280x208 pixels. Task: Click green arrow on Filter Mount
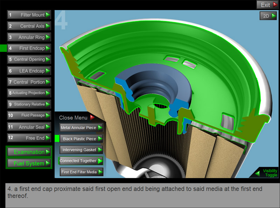tap(48, 15)
